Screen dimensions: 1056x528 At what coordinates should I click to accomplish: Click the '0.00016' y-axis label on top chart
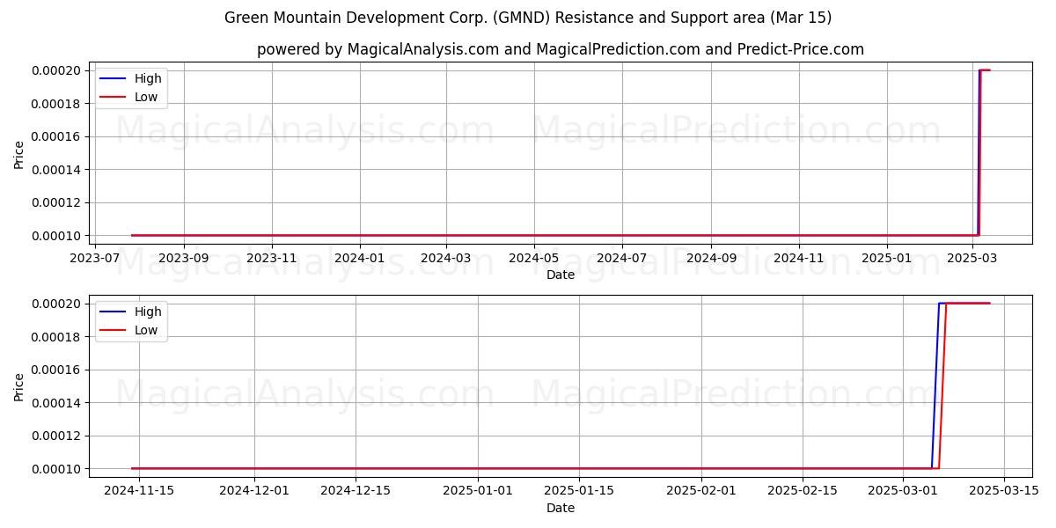57,136
